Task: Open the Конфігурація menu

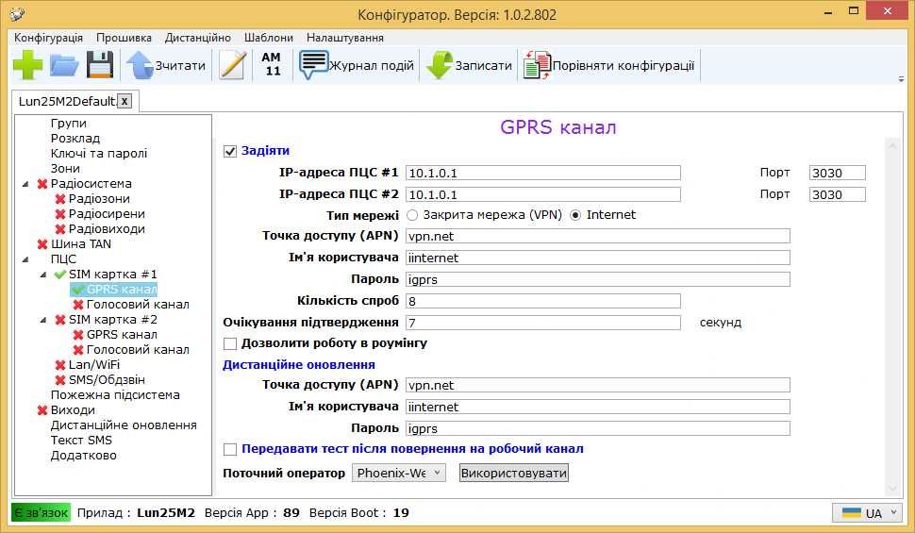Action: (48, 38)
